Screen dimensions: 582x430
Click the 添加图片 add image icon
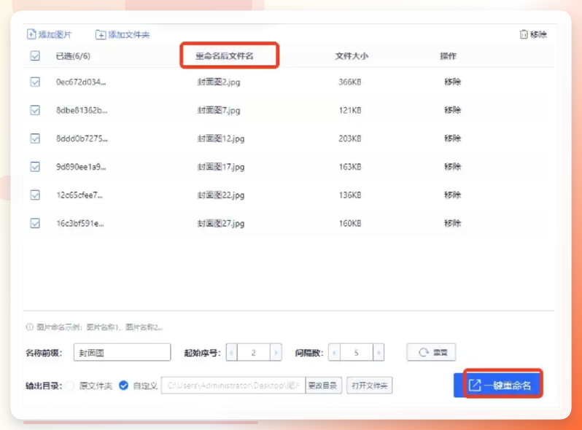tap(31, 34)
